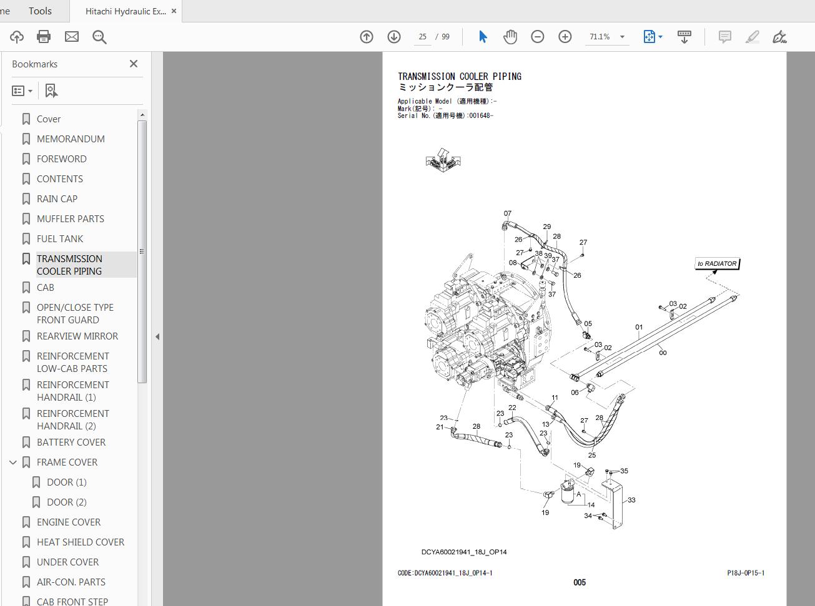Screen dimensions: 815x606
Task: Select the highlighter pen tool
Action: pyautogui.click(x=753, y=37)
